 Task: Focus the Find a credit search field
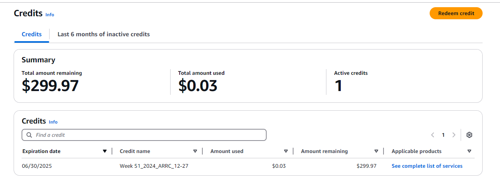(x=144, y=135)
